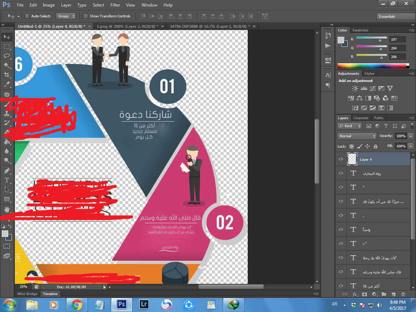The width and height of the screenshot is (416, 312).
Task: Select the Lasso tool
Action: 7,56
